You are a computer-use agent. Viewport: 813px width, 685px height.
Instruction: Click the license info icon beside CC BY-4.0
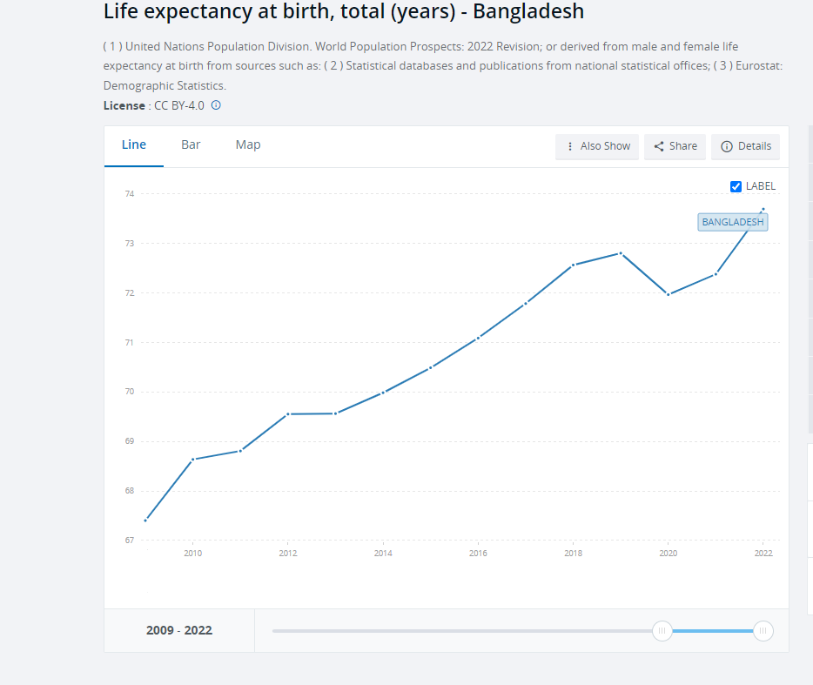tap(216, 105)
